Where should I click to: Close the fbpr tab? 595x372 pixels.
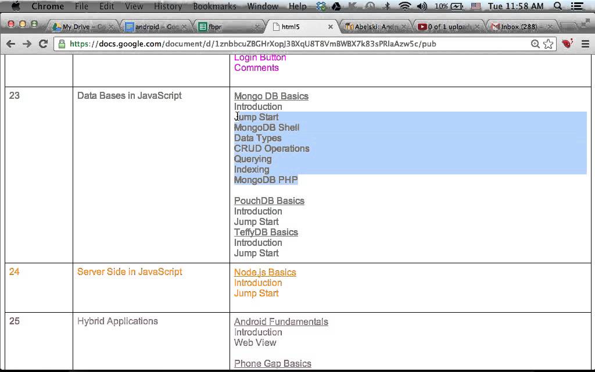coord(257,27)
